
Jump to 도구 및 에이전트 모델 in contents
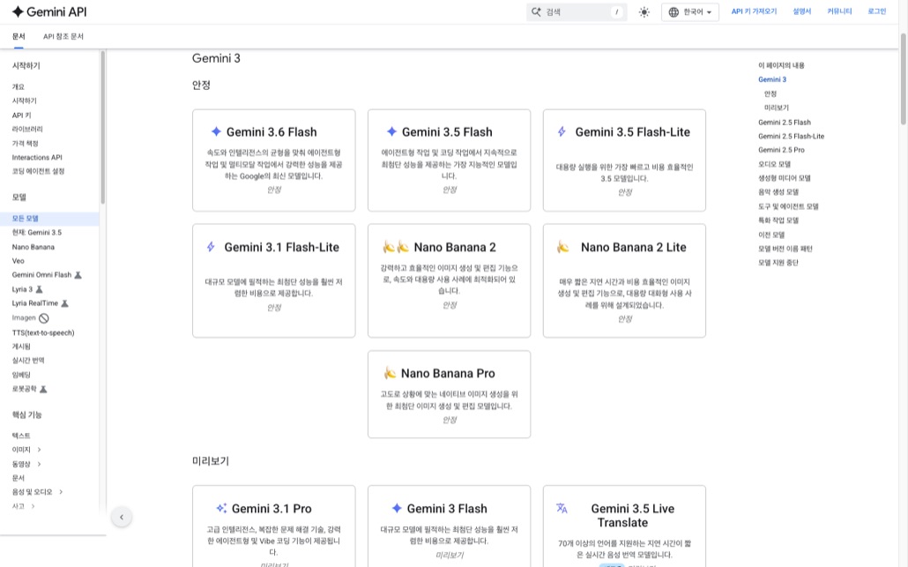(x=788, y=206)
